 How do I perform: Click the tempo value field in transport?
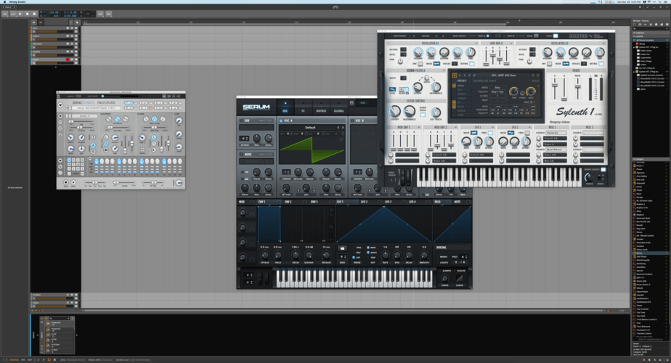(x=54, y=12)
